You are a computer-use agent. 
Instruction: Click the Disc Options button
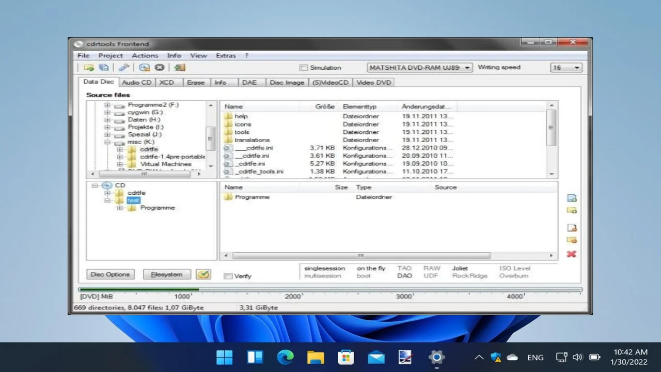pyautogui.click(x=111, y=274)
